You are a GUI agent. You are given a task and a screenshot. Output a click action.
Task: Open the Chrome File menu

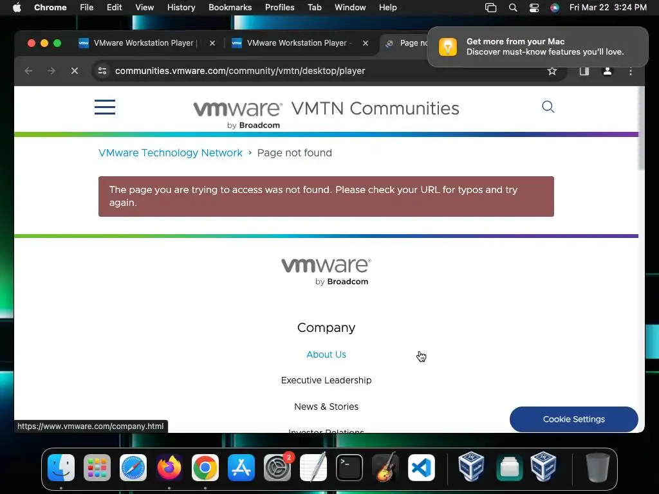87,8
